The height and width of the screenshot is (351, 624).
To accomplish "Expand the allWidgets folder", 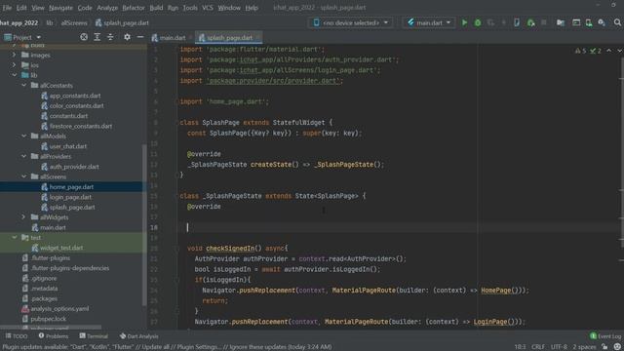I will [x=23, y=216].
